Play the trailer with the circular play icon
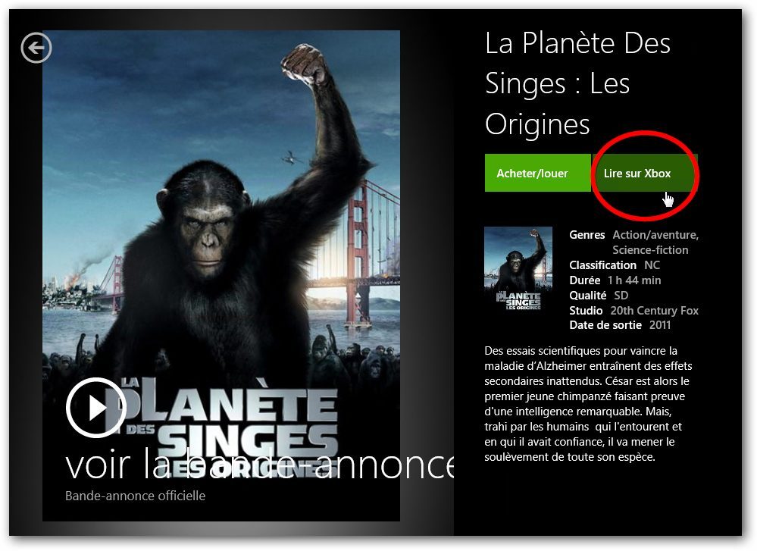This screenshot has height=551, width=757. pos(96,408)
